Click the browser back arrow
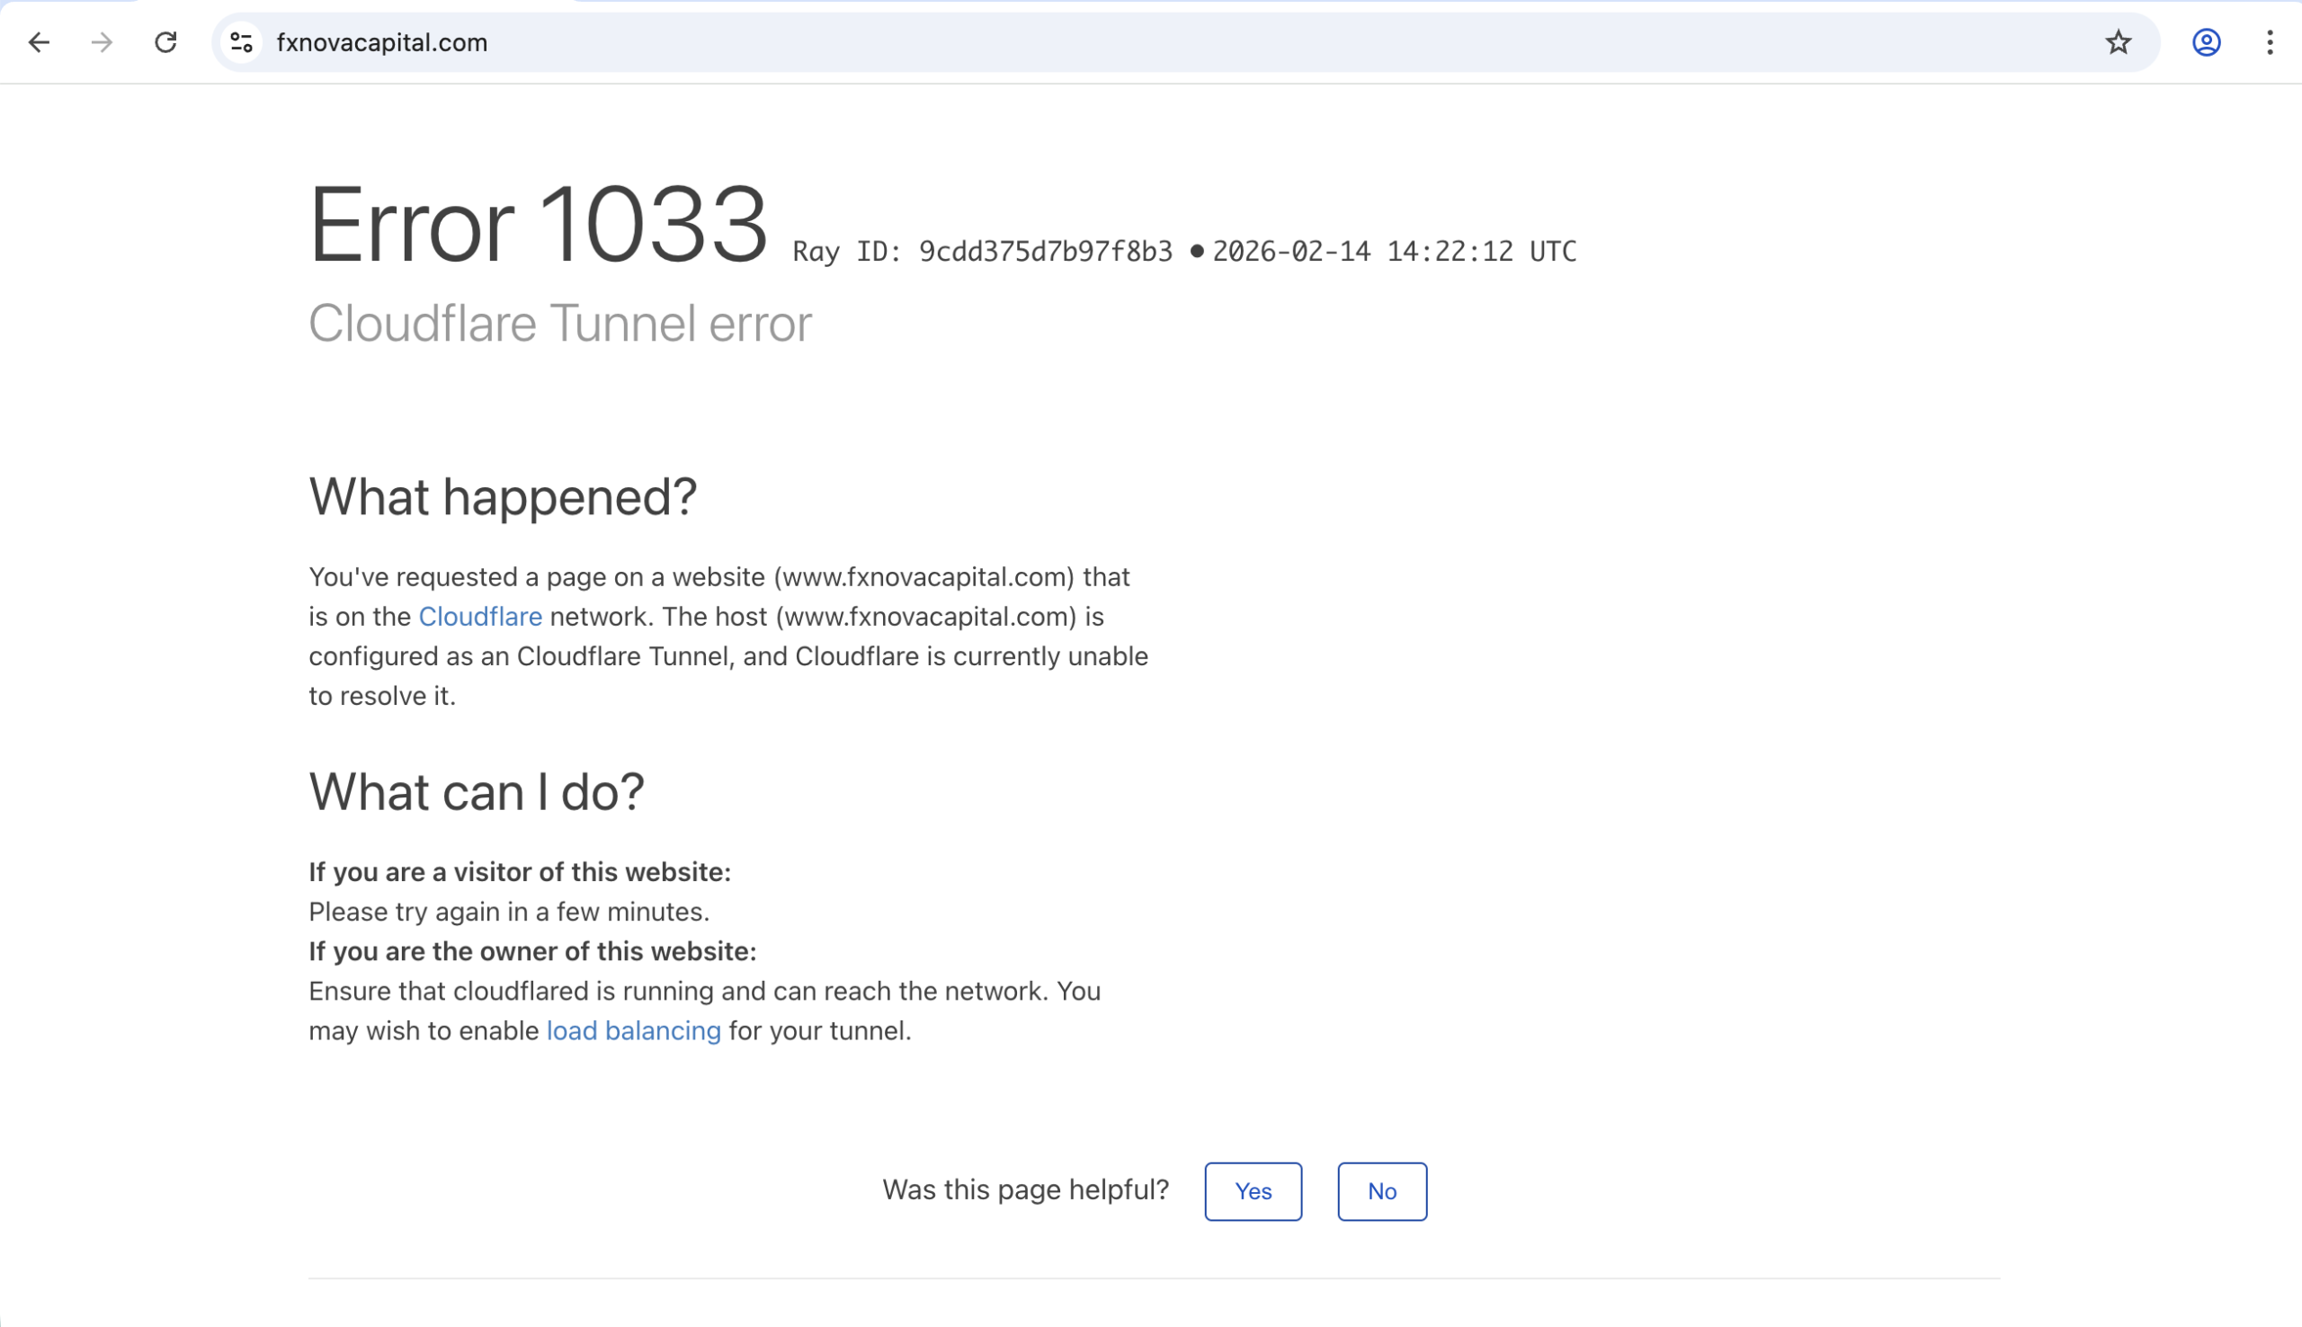 [40, 42]
